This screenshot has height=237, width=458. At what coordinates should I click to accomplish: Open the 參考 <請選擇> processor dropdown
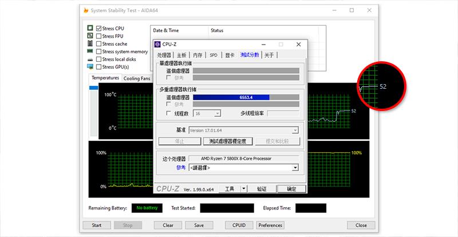tap(243, 168)
